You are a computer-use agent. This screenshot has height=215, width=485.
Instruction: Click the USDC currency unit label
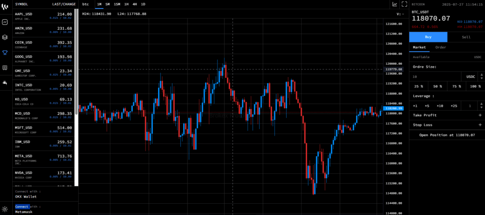point(470,77)
